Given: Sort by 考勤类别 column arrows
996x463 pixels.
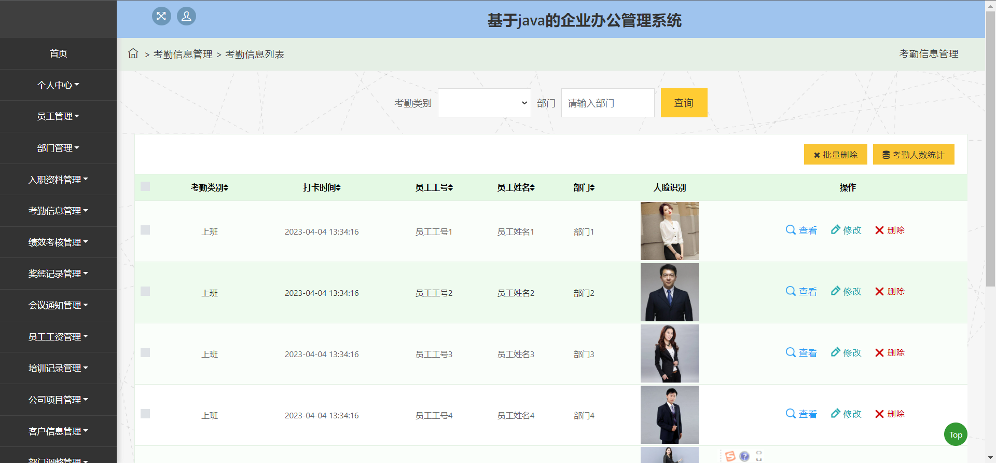Looking at the screenshot, I should click(x=226, y=188).
